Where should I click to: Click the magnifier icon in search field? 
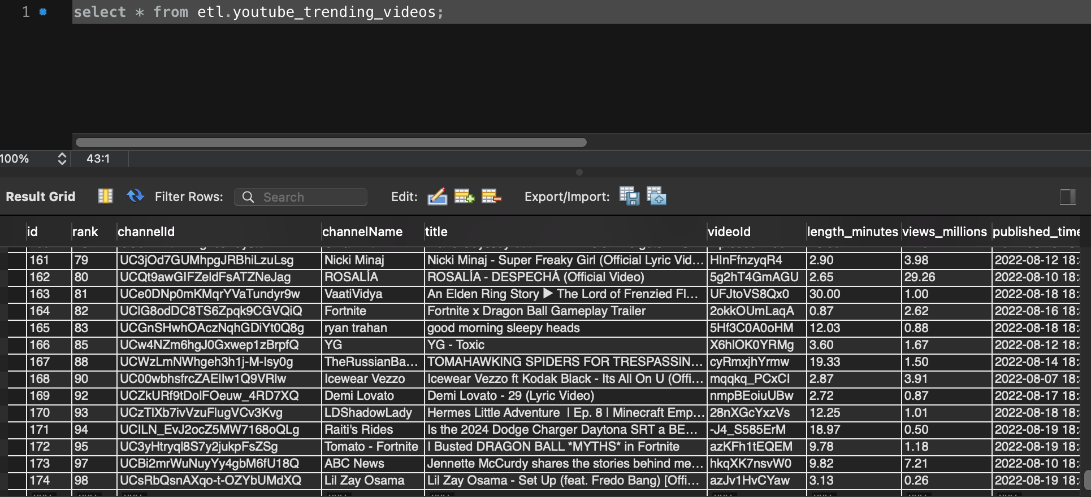(248, 197)
